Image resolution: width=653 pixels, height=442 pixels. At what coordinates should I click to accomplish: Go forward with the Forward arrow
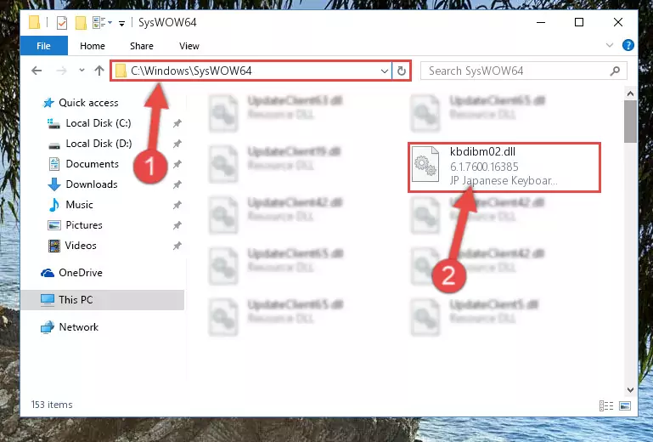point(62,71)
